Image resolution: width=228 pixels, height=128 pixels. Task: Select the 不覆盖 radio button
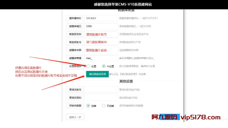(x=103, y=66)
